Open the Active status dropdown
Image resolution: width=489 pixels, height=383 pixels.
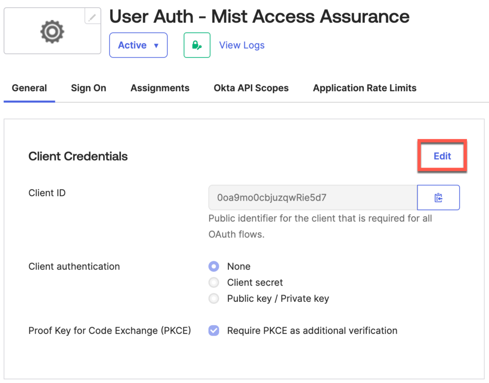pyautogui.click(x=138, y=45)
